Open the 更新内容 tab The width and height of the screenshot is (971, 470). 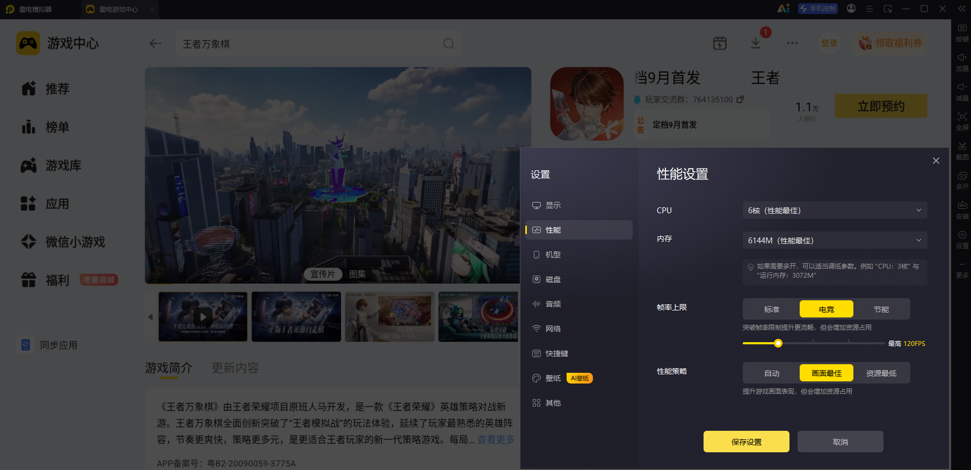pyautogui.click(x=235, y=368)
